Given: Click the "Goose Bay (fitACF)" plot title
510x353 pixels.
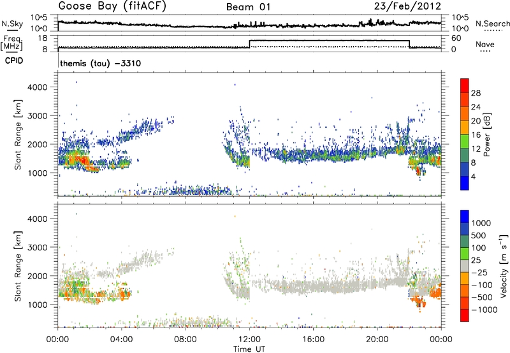Looking at the screenshot, I should click(x=112, y=6).
